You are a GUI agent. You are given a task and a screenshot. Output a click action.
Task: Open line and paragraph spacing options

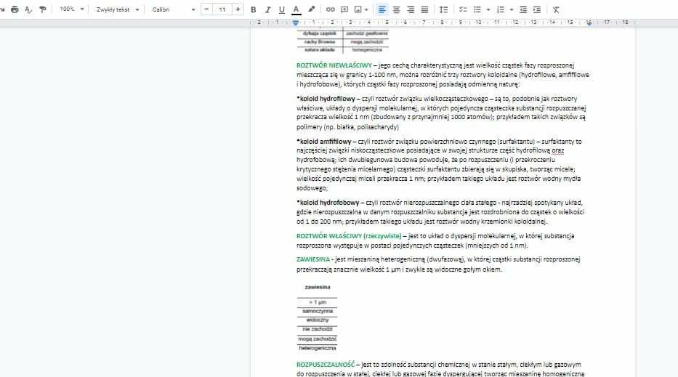tap(443, 9)
